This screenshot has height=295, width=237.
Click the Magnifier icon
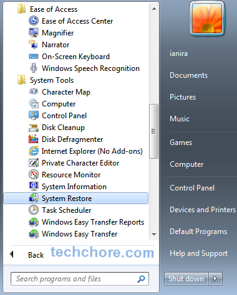coord(34,33)
